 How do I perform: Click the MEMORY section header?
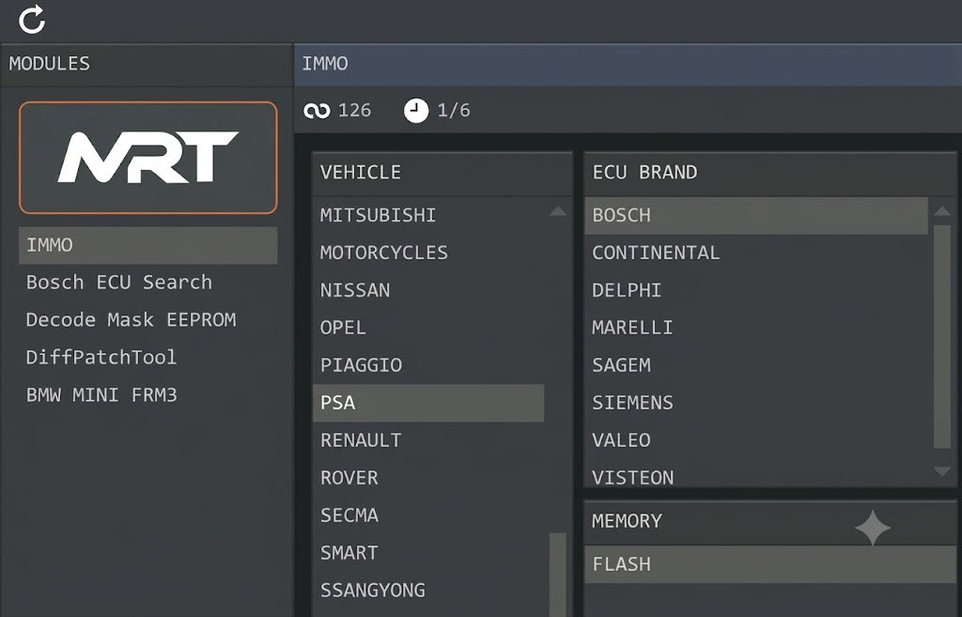pos(770,522)
